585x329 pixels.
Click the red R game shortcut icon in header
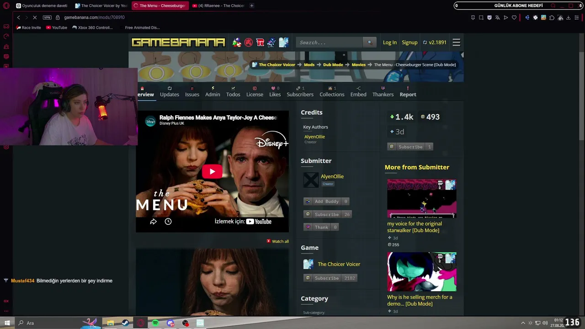260,42
